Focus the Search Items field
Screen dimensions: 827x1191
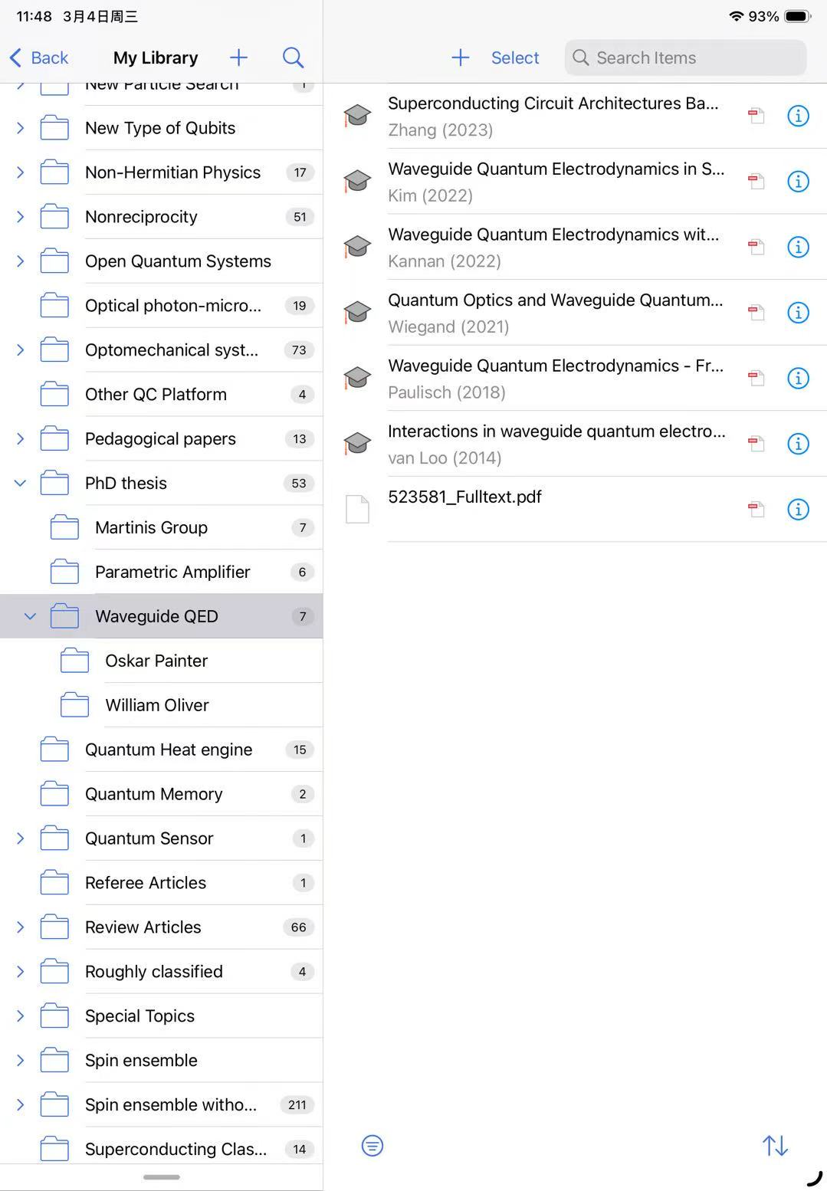pos(685,57)
